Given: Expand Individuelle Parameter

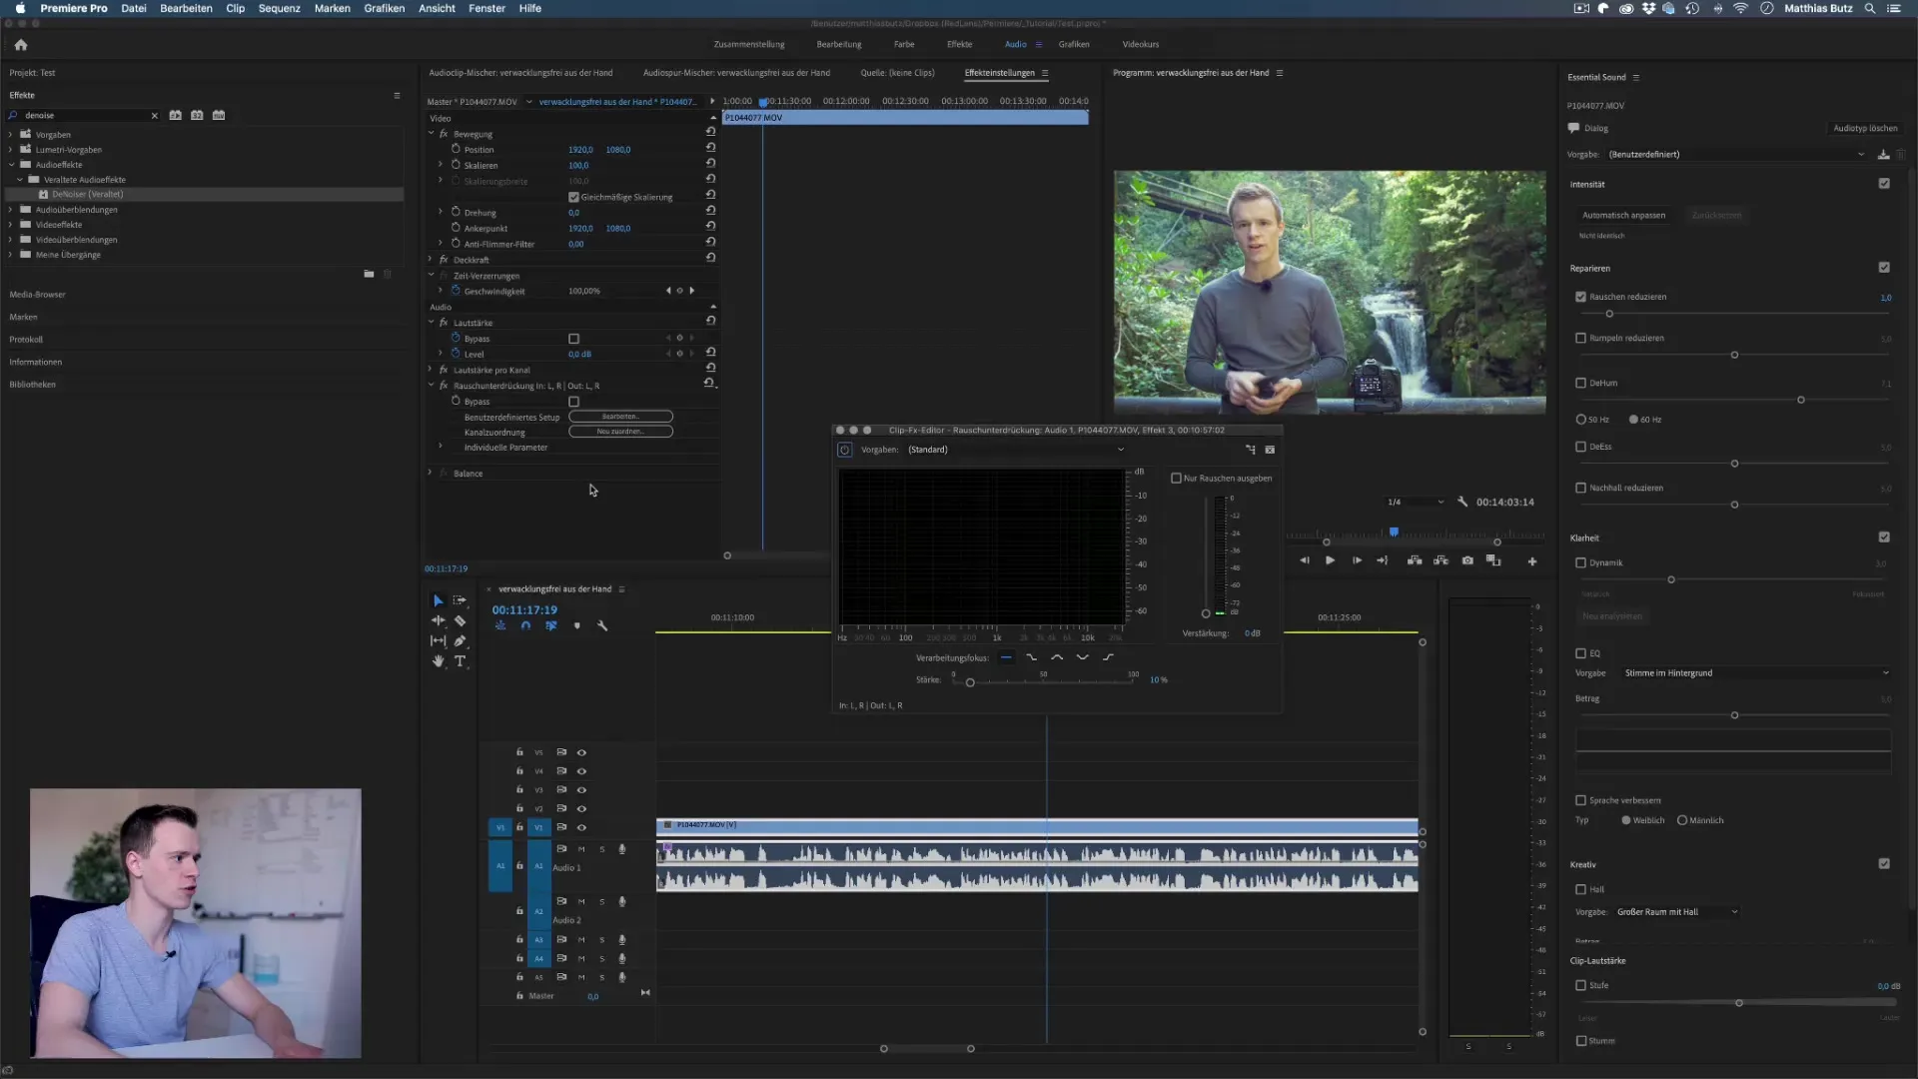Looking at the screenshot, I should point(441,447).
